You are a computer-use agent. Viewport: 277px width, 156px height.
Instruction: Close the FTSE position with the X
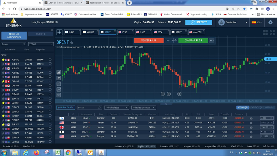click(271, 127)
